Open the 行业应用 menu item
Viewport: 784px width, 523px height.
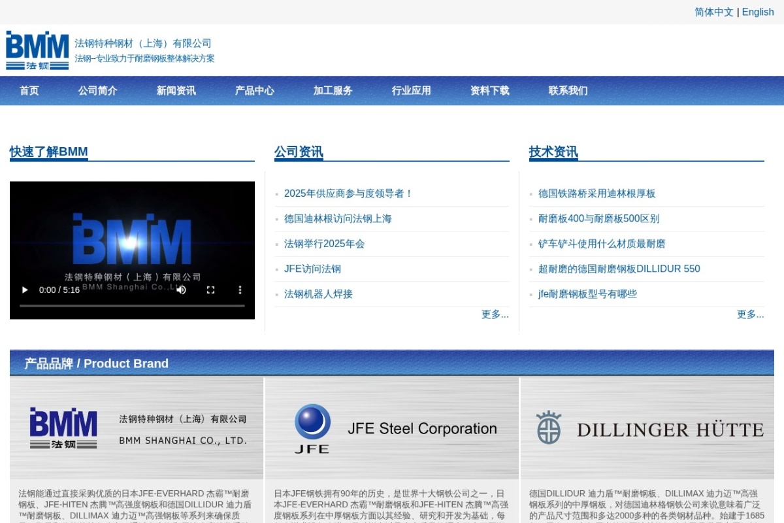tap(412, 91)
